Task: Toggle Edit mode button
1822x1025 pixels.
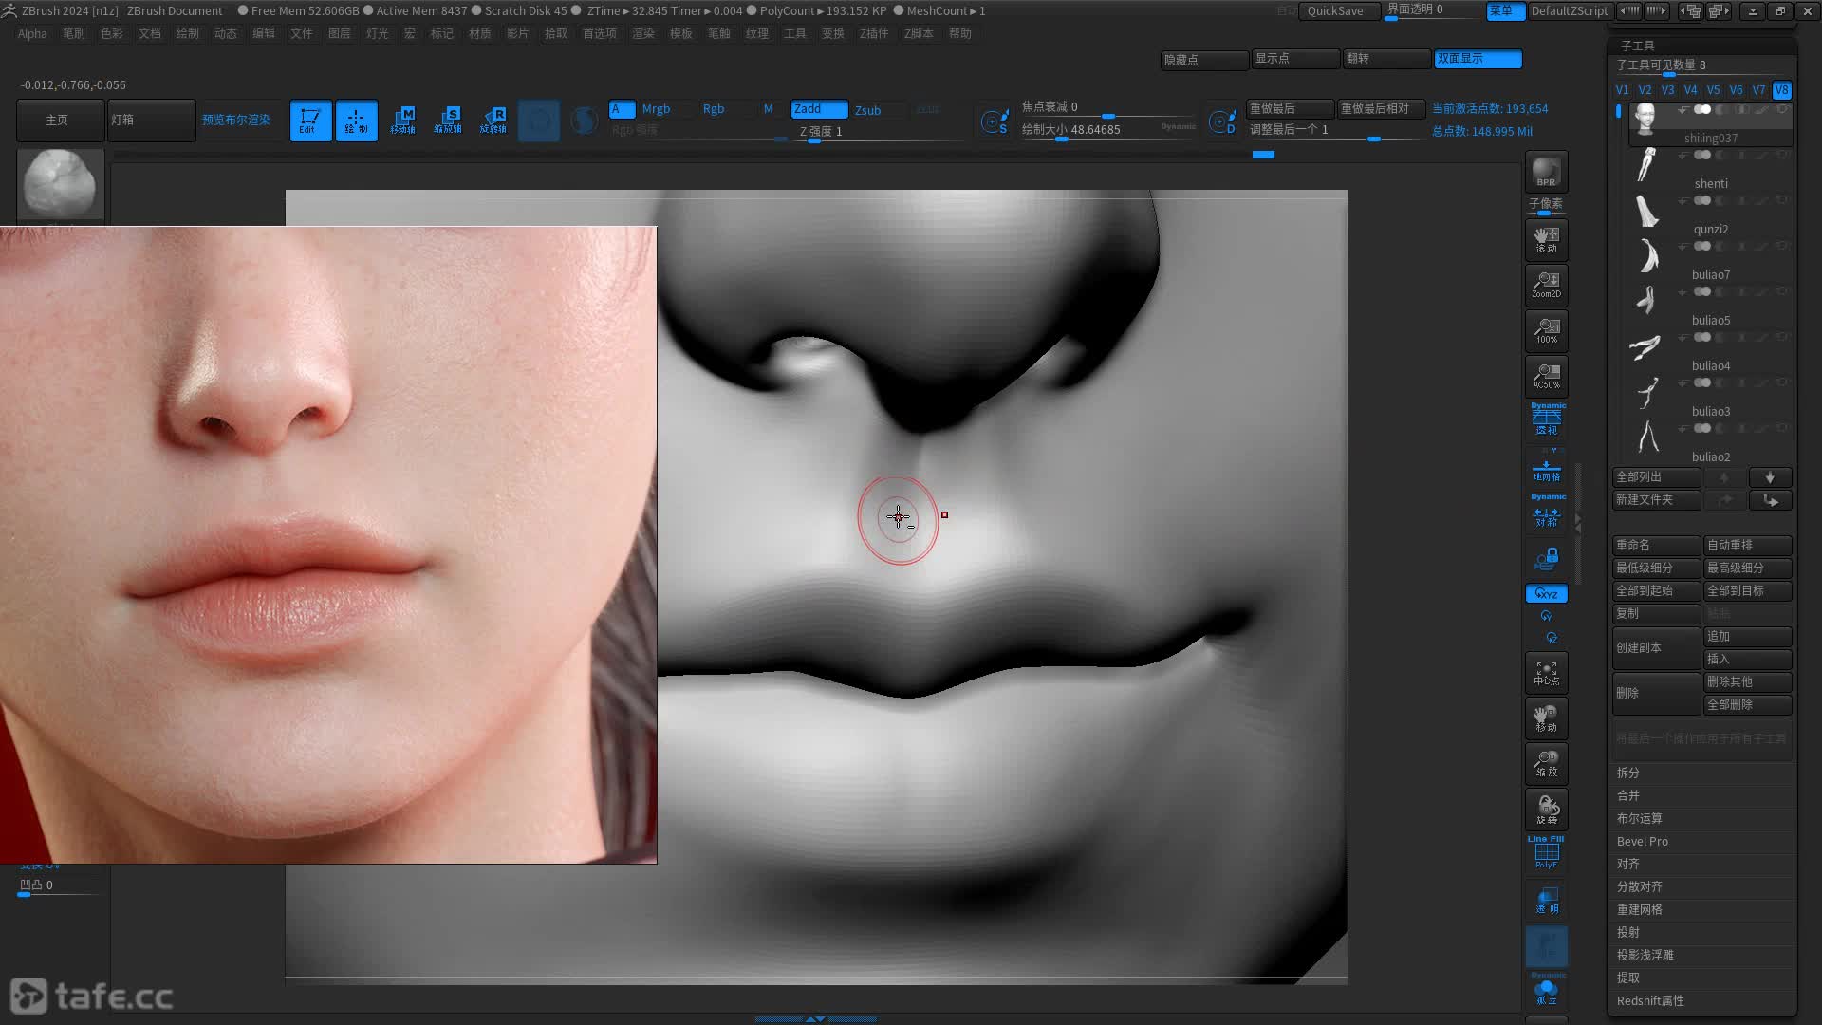Action: point(310,121)
